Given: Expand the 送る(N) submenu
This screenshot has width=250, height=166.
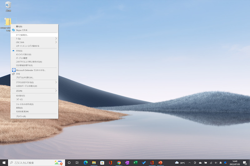Looking at the screenshot, I should click(34, 91).
